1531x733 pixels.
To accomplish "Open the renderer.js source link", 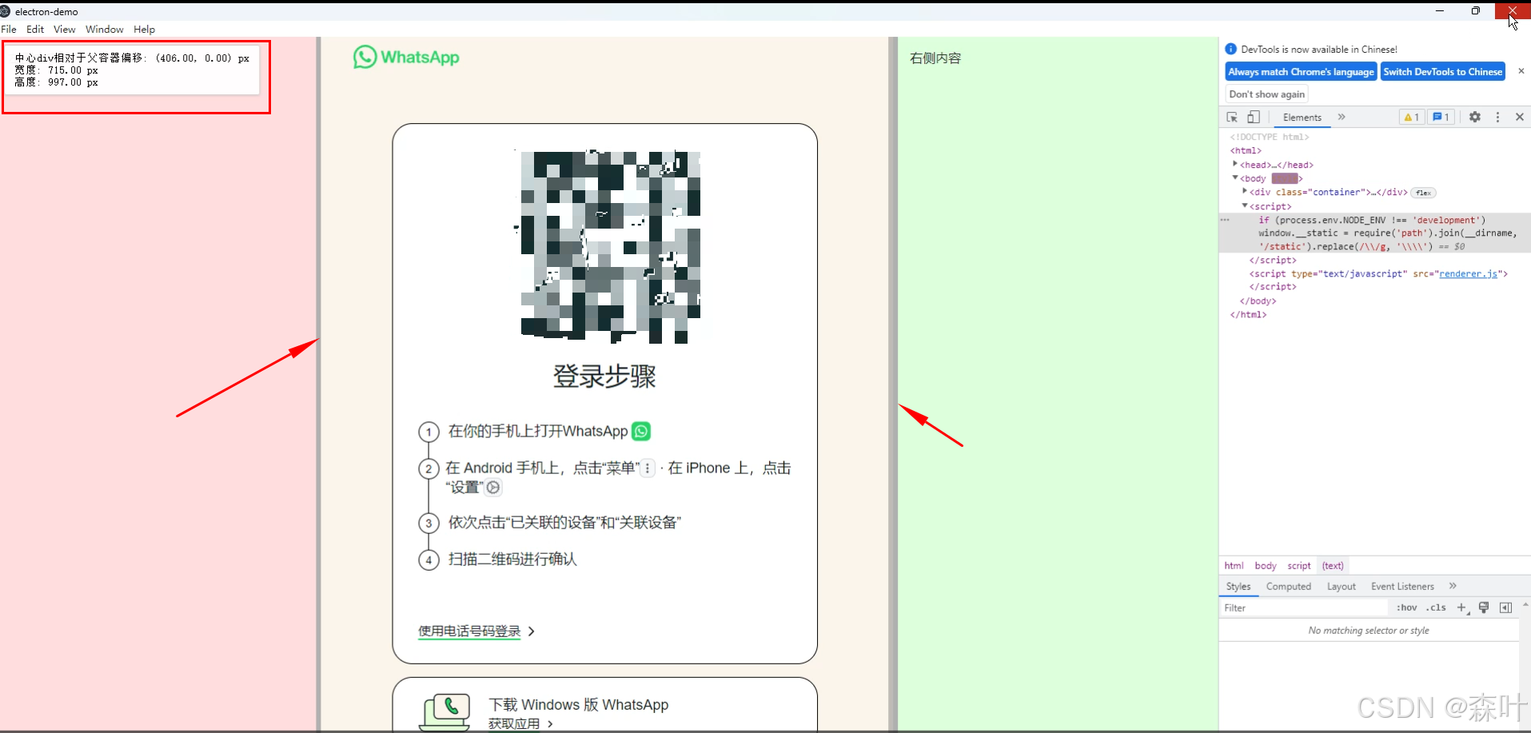I will (1469, 273).
